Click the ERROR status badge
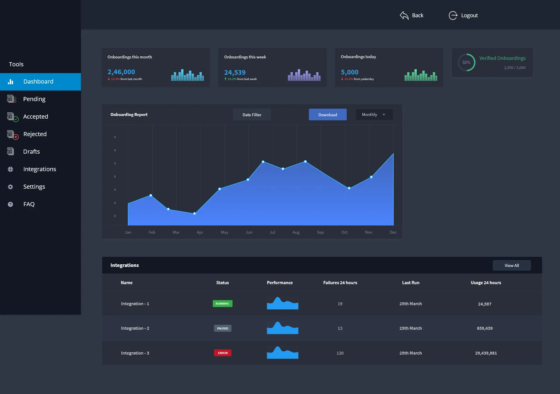The width and height of the screenshot is (560, 394). (x=223, y=353)
